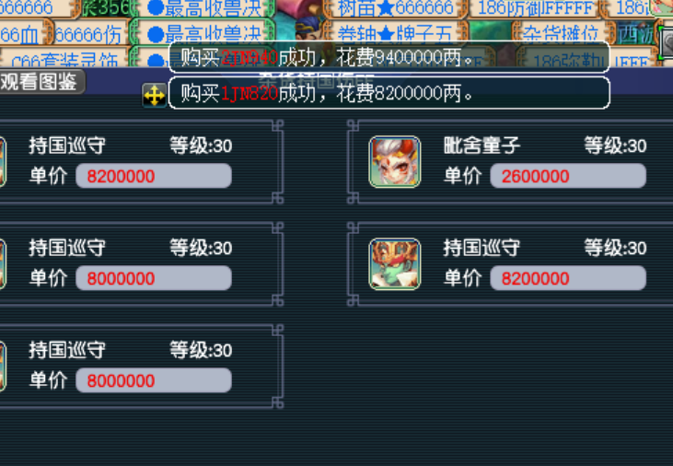Open the 杂货摊位 stall sign
Viewport: 673px width, 466px height.
pyautogui.click(x=560, y=32)
